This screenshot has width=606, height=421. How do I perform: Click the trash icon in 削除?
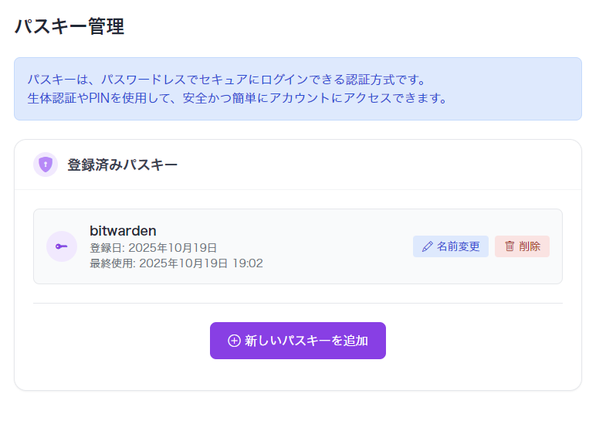pyautogui.click(x=510, y=246)
